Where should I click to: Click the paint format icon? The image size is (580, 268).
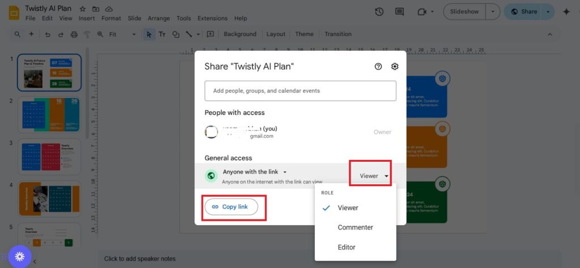coord(87,34)
